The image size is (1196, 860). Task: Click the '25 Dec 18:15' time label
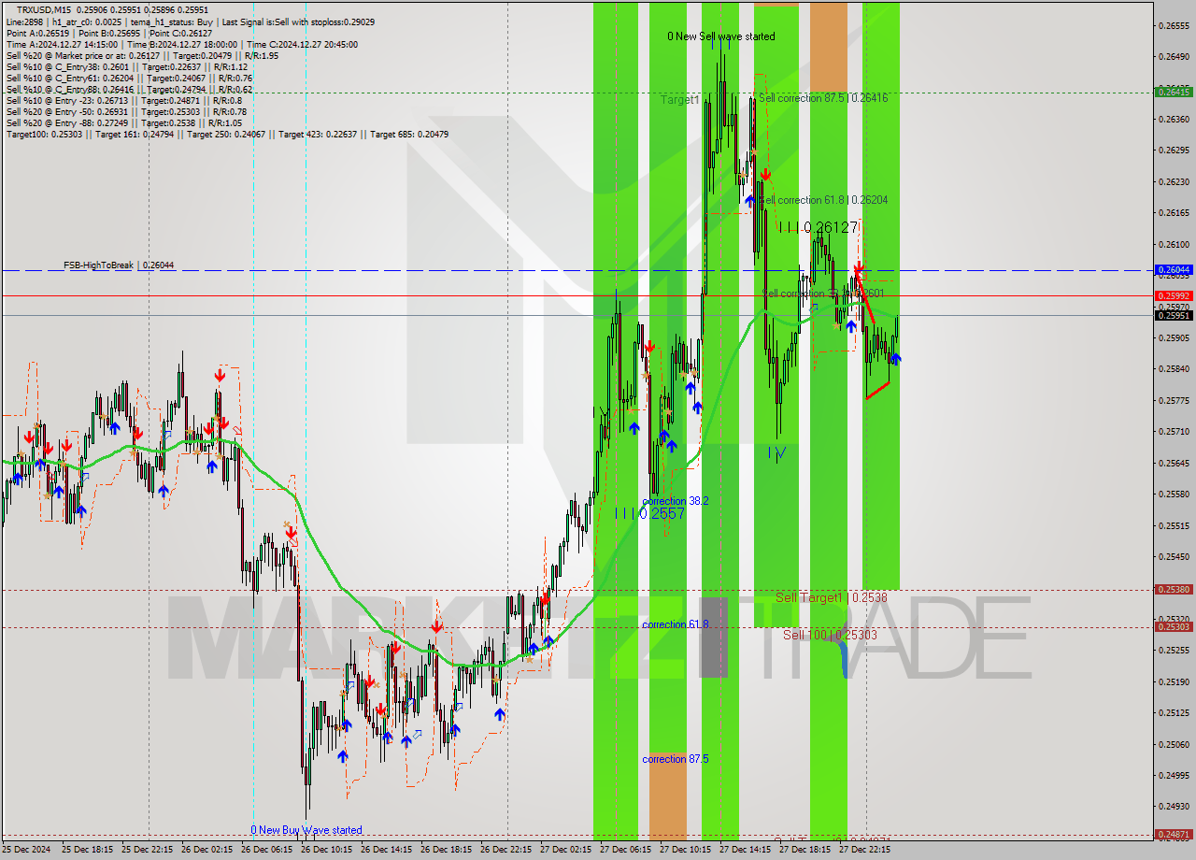[x=87, y=851]
